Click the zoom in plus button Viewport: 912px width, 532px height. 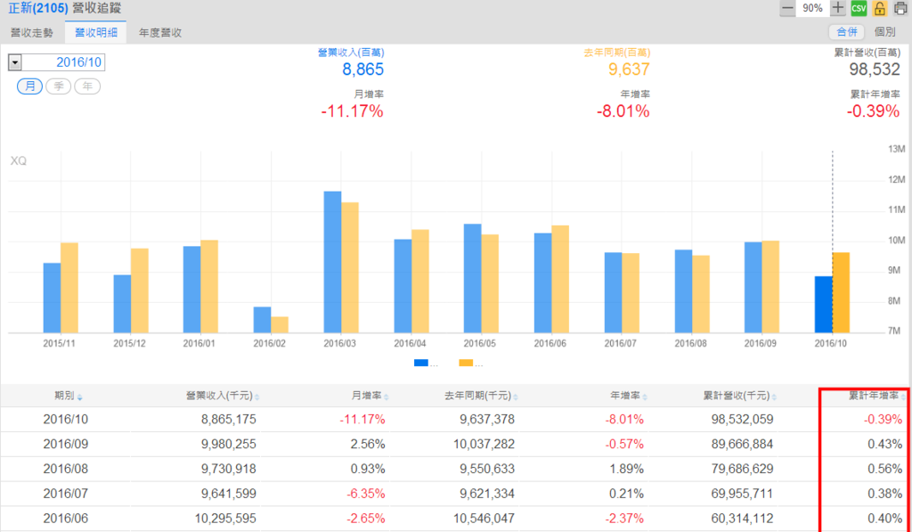(837, 8)
